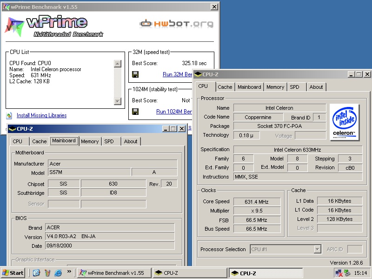Click the floppy save icon next to Run 32M

pyautogui.click(x=135, y=74)
